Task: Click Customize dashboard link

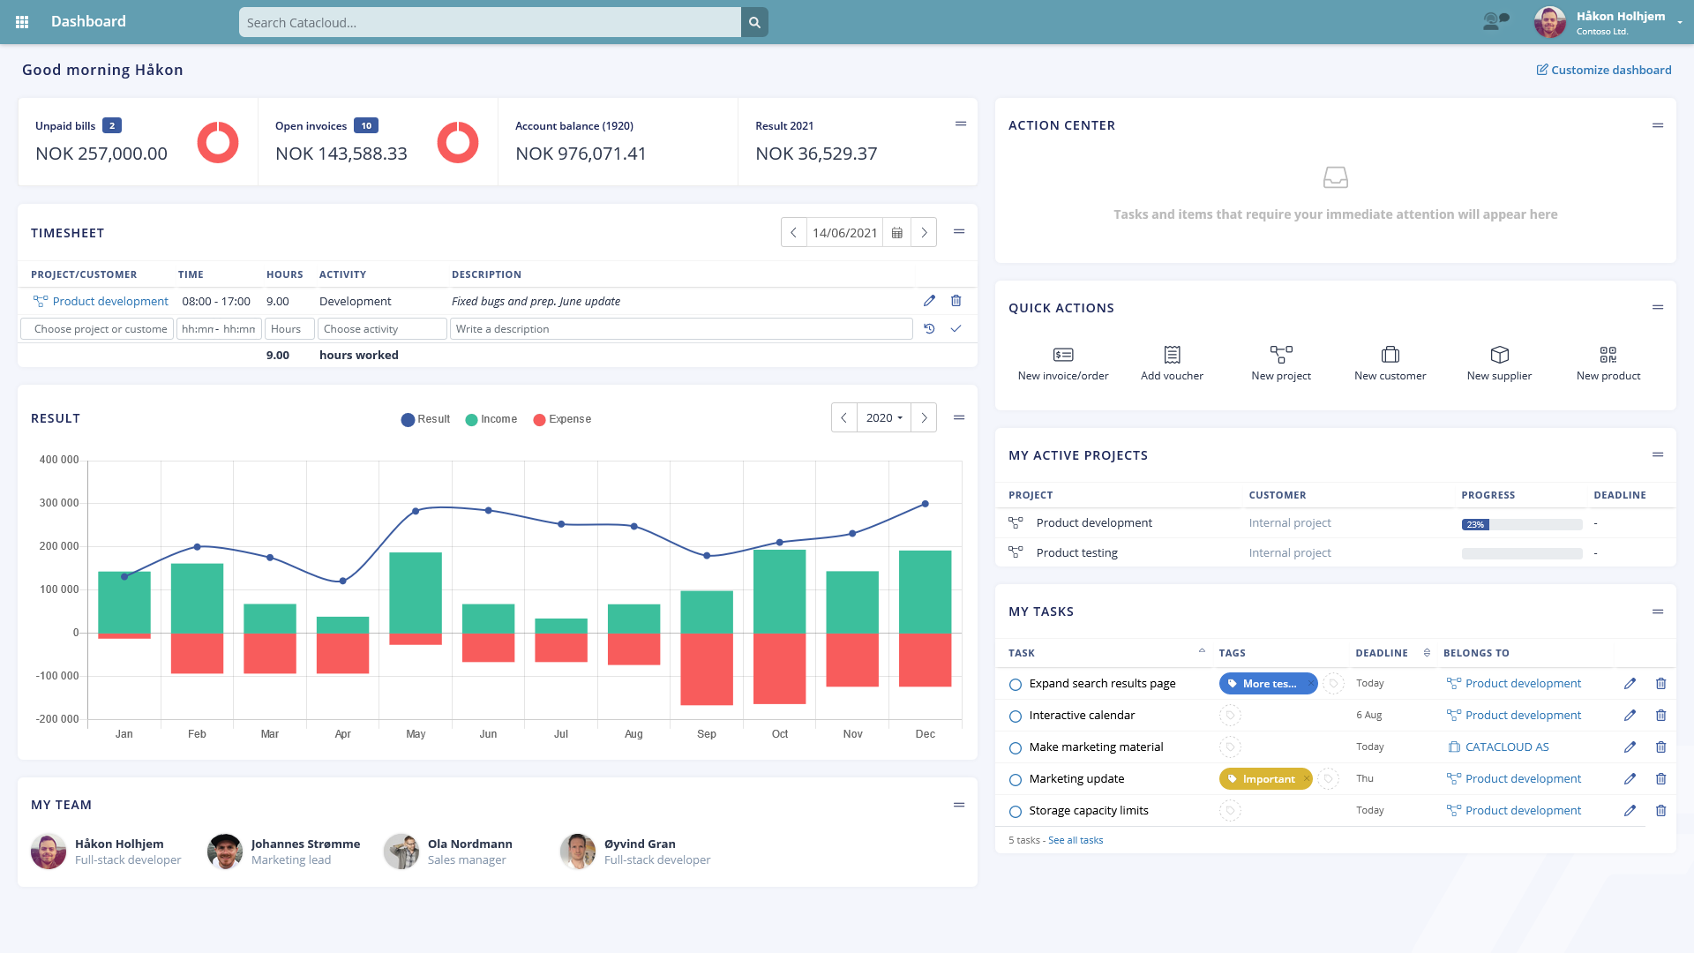Action: click(1603, 70)
